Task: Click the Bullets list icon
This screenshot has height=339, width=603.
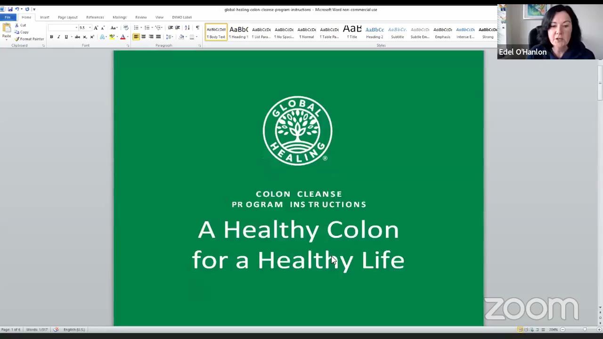Action: (x=136, y=28)
